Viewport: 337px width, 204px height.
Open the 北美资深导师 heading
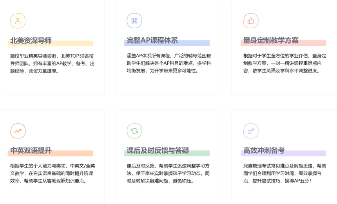click(31, 41)
